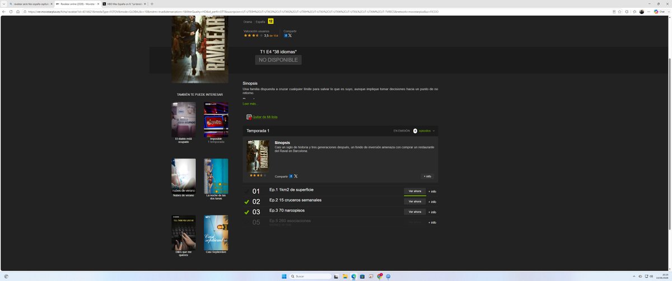Click the rating stars under the season poster
Image resolution: width=672 pixels, height=281 pixels.
tap(258, 175)
